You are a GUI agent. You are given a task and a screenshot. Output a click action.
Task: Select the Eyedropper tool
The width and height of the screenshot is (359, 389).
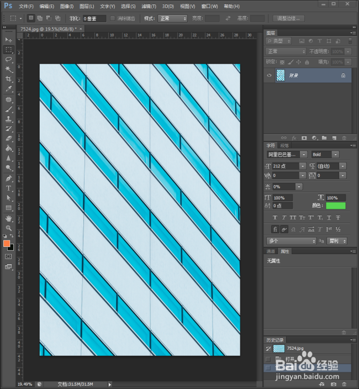tap(8, 89)
